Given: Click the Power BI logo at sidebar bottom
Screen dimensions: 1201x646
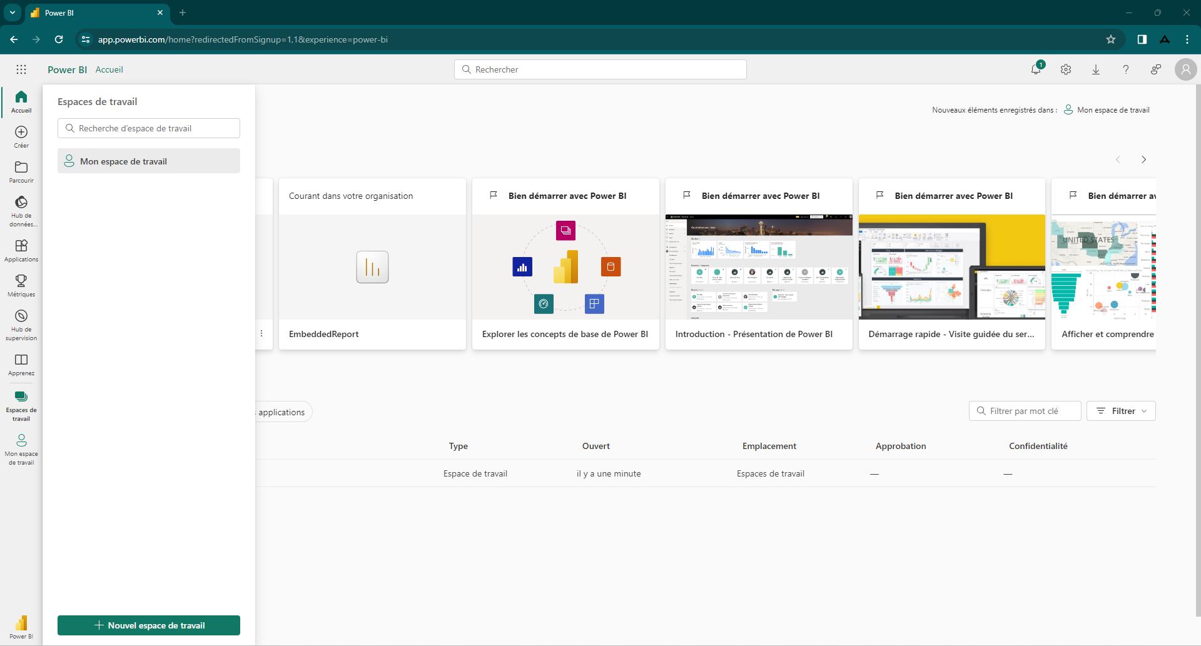Looking at the screenshot, I should point(21,627).
